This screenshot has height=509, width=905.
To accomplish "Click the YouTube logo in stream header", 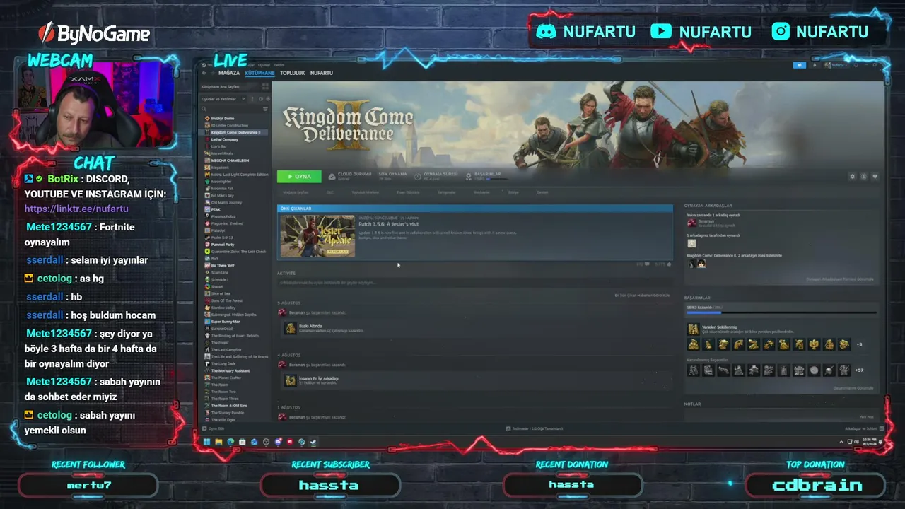I will click(x=661, y=31).
